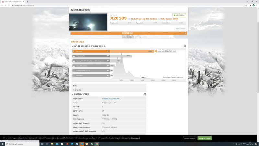Click Accept All Cookies
This screenshot has height=146, width=259.
click(205, 138)
